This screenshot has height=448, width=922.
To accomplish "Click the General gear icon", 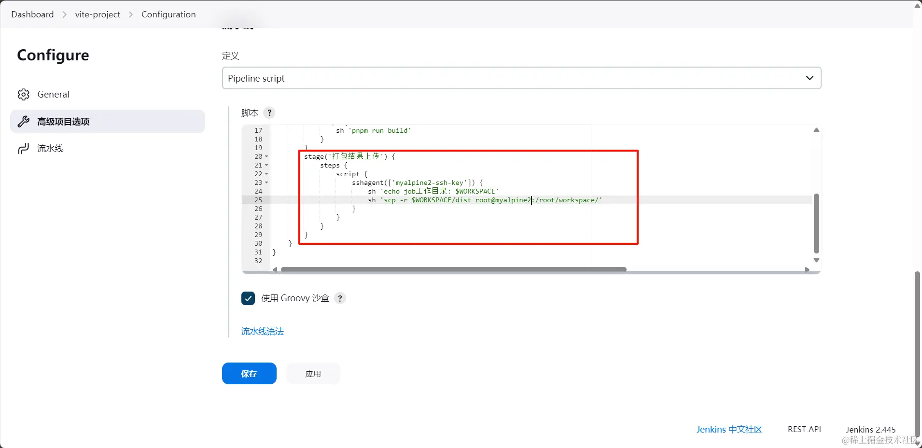I will (23, 95).
